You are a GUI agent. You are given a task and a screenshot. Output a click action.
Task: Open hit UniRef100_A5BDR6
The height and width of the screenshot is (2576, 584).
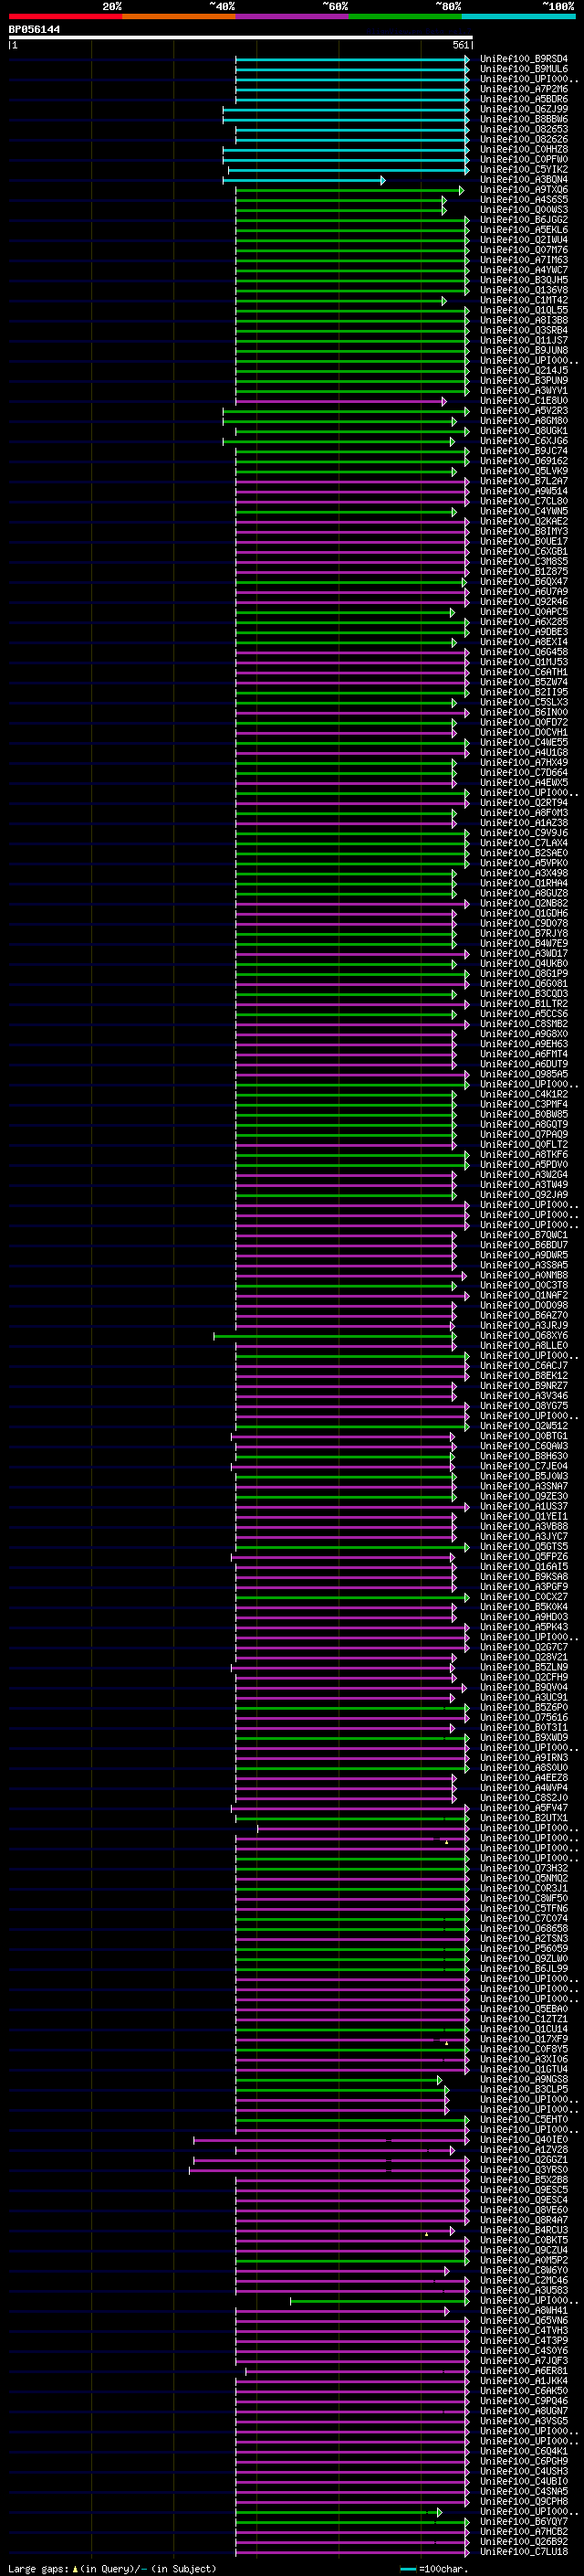tap(524, 99)
